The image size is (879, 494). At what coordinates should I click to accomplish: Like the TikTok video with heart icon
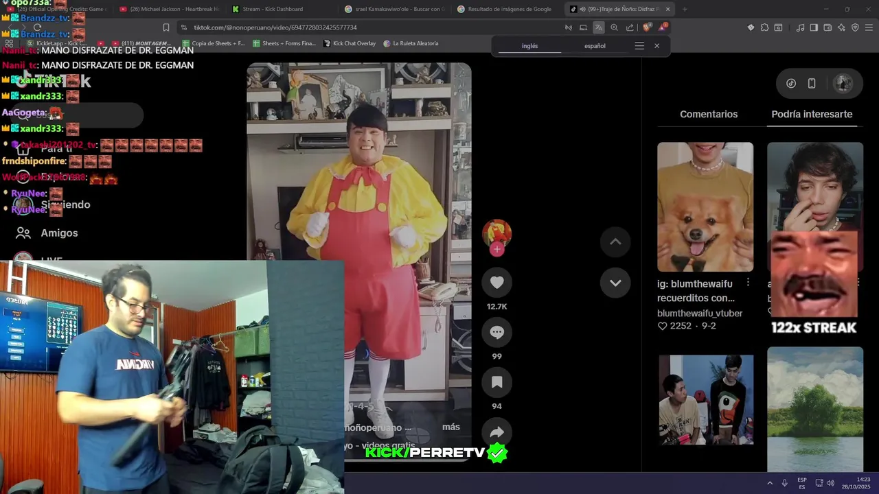[x=497, y=283]
